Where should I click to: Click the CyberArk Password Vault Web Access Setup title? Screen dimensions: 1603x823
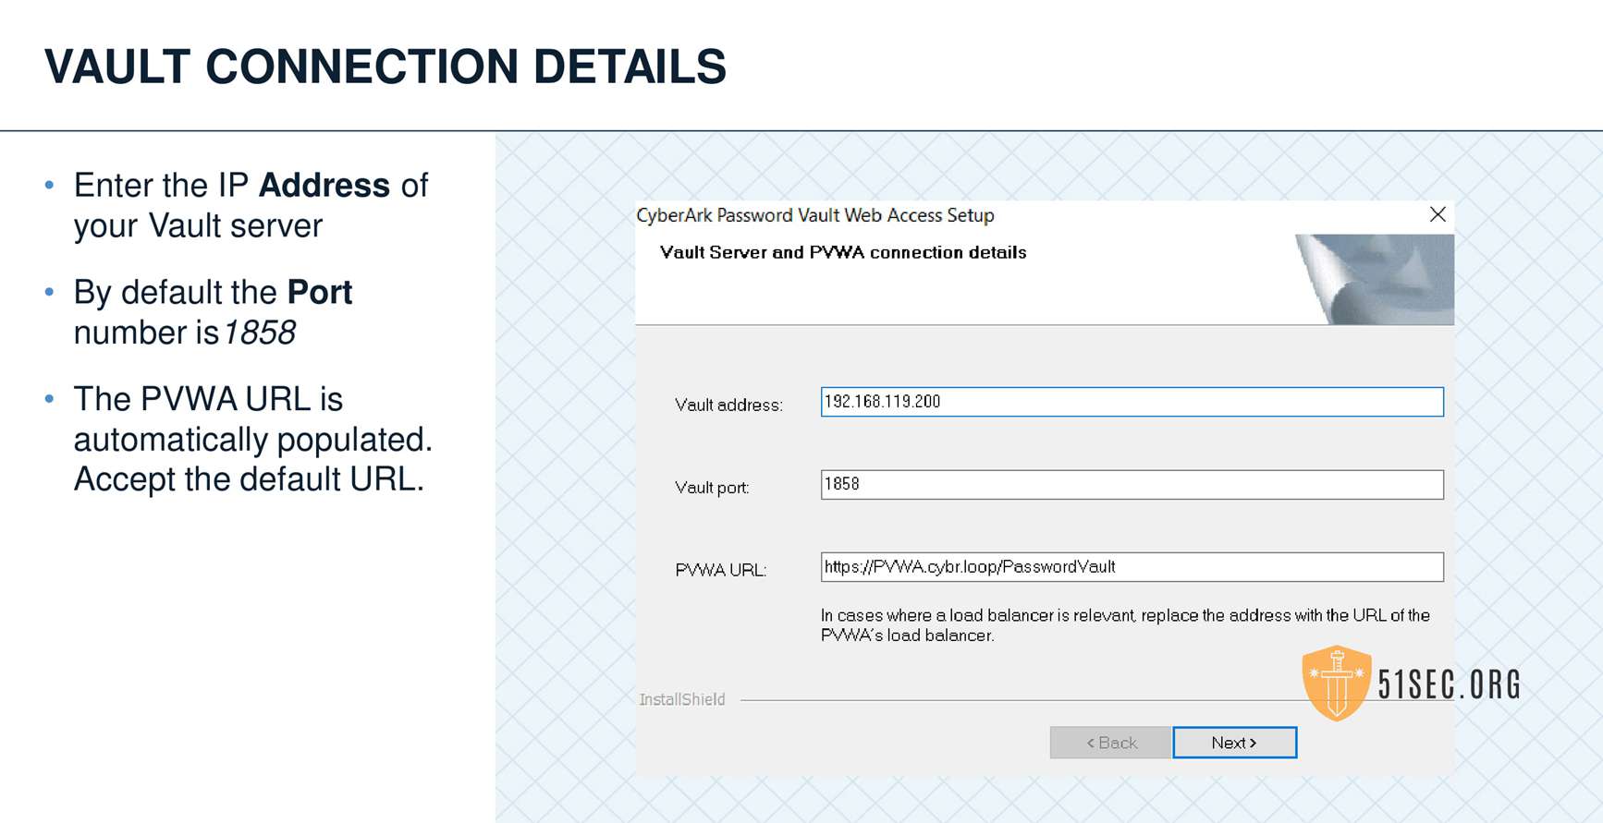(815, 215)
